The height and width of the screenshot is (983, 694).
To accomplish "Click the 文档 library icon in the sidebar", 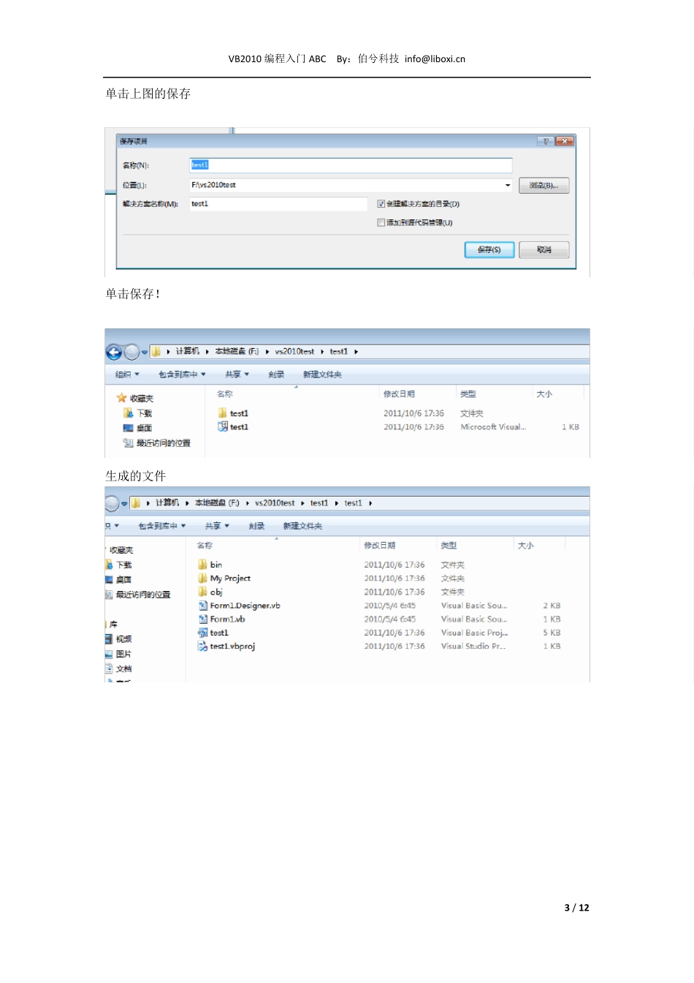I will click(x=109, y=668).
